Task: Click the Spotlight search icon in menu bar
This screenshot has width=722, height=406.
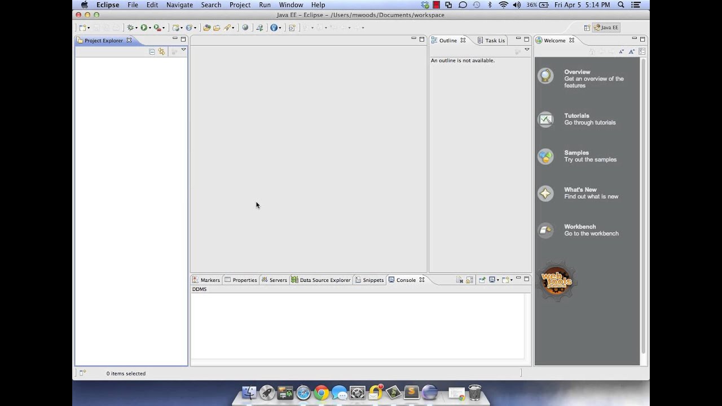Action: pyautogui.click(x=621, y=5)
